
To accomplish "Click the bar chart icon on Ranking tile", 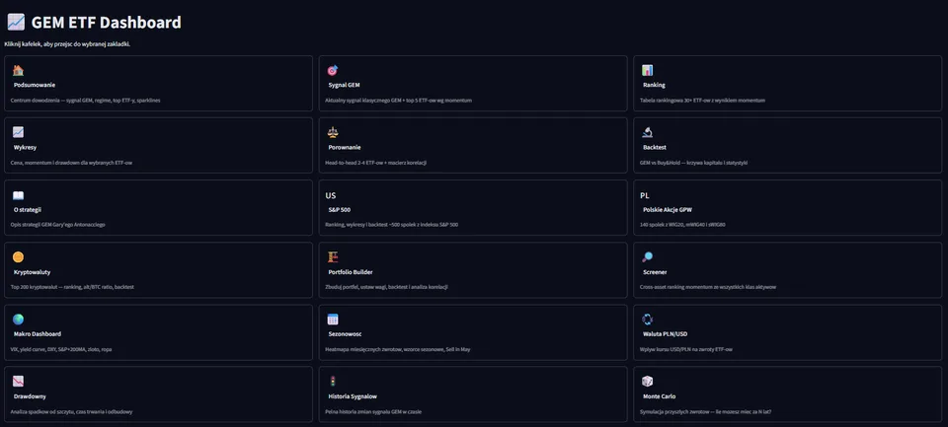I will click(x=648, y=70).
